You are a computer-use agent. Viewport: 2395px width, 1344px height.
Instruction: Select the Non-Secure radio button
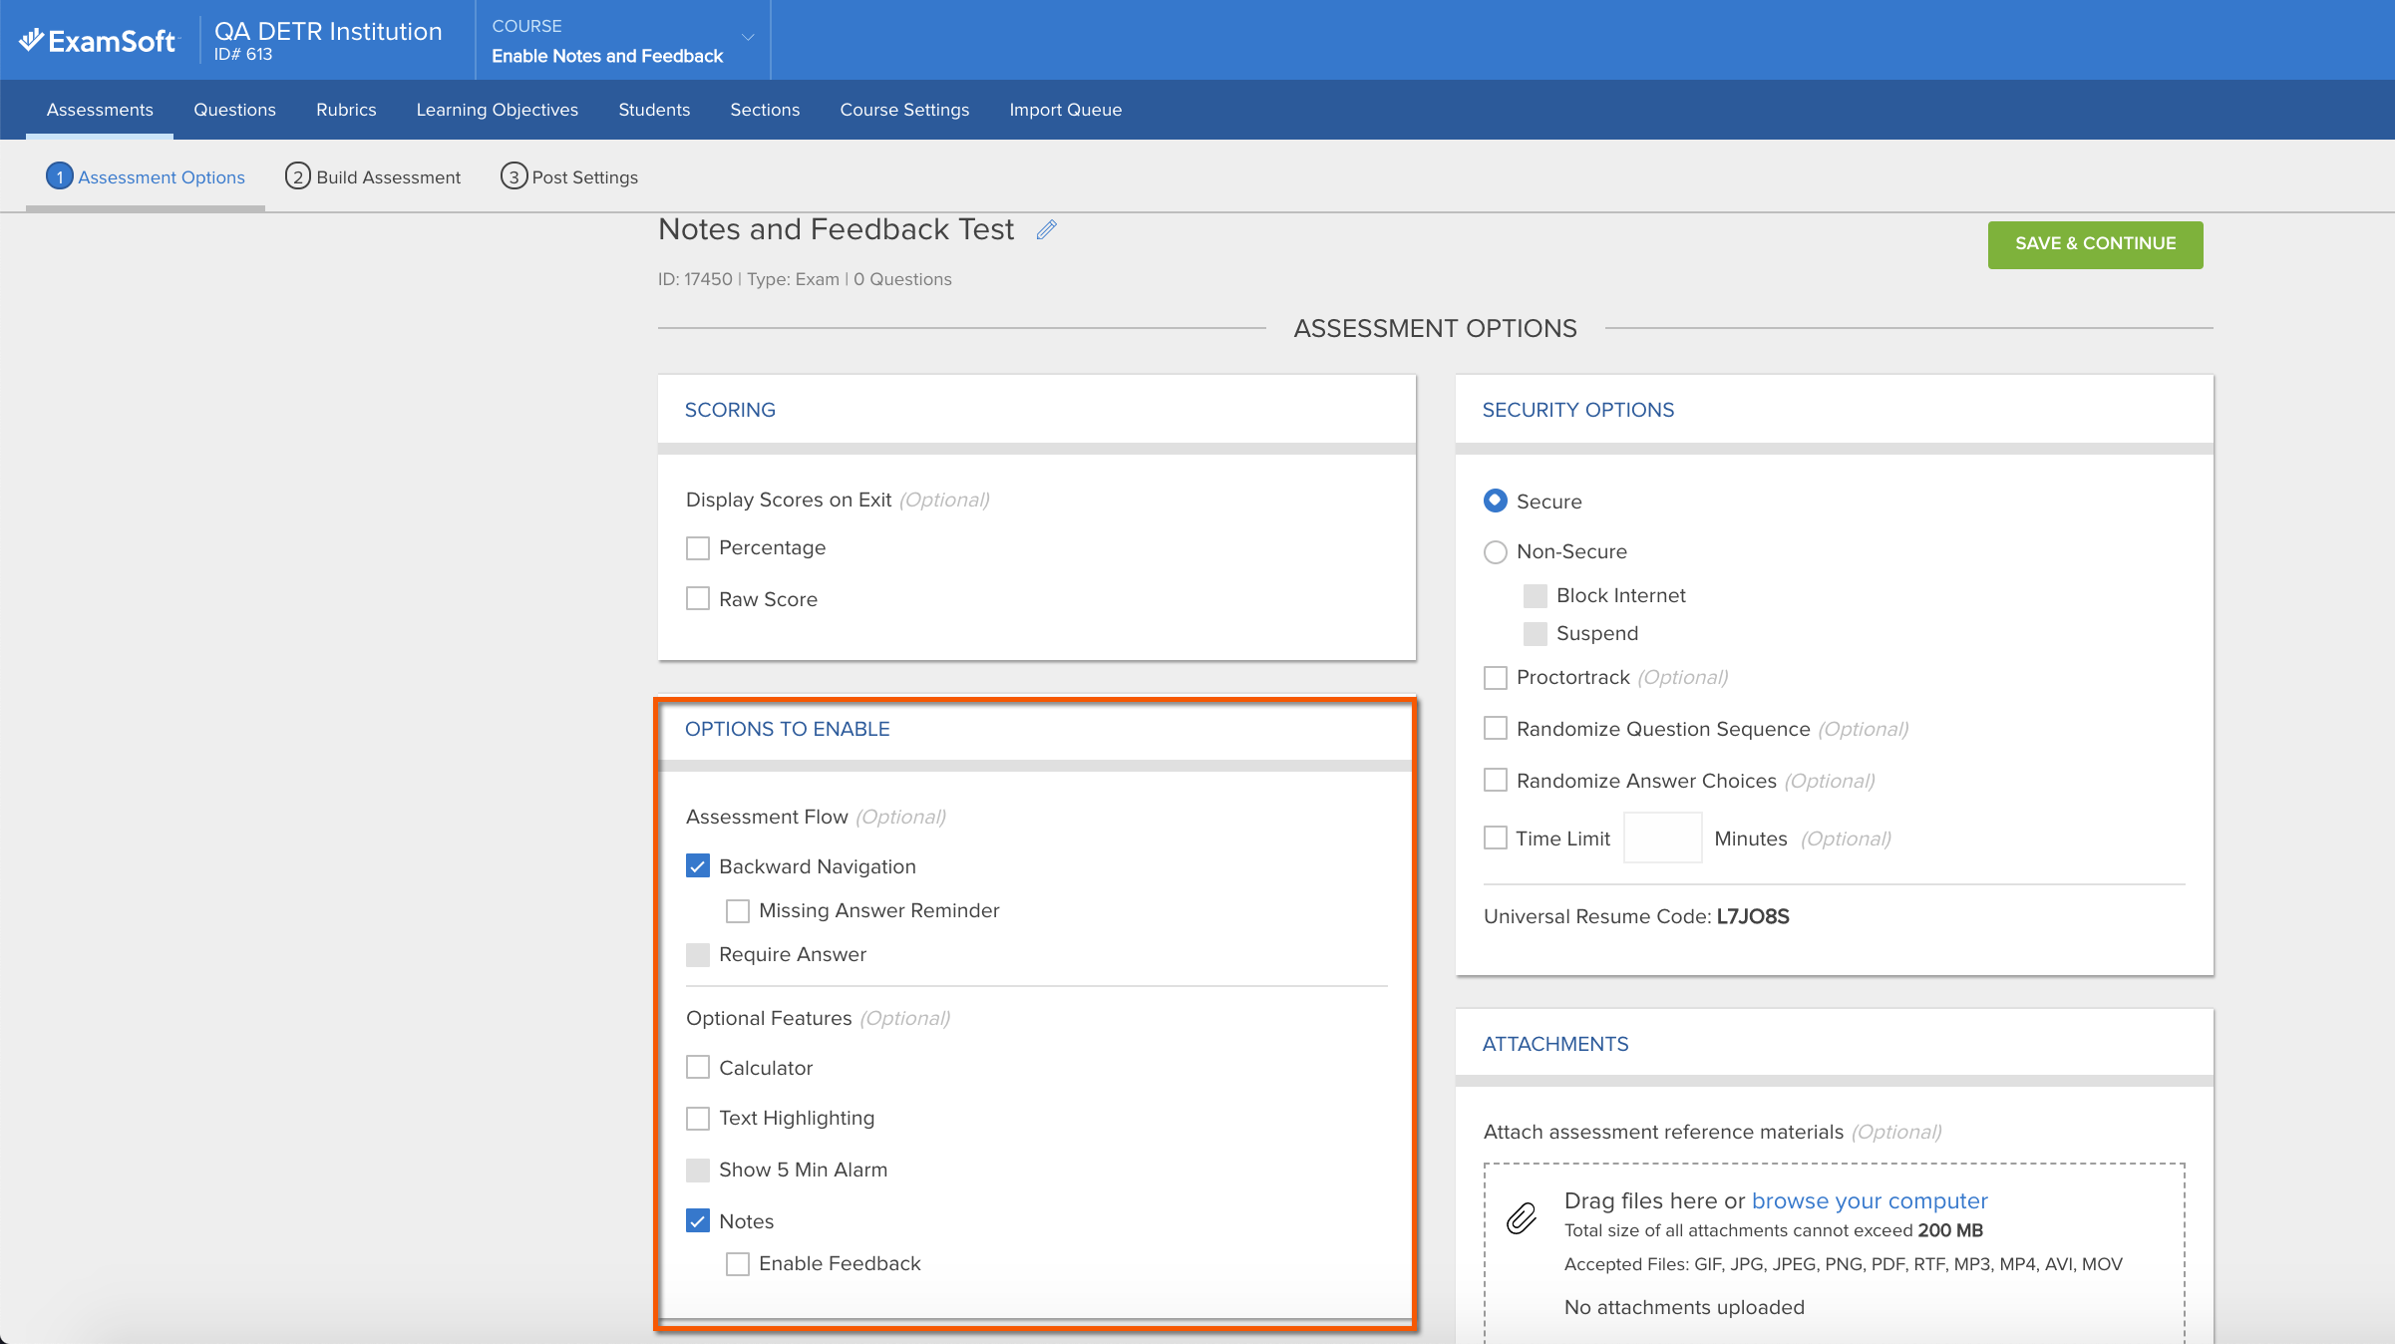(1495, 552)
